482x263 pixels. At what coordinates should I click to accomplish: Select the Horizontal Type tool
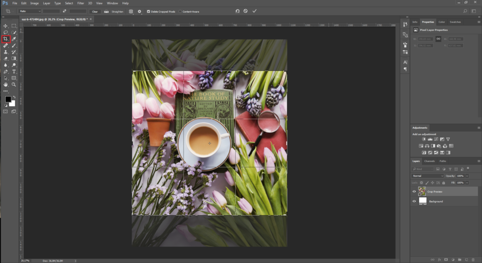14,72
